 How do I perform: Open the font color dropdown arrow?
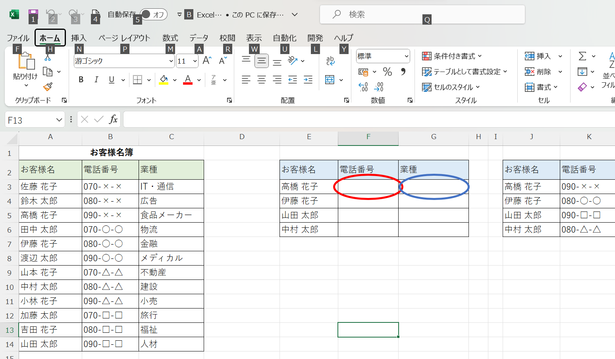pos(199,80)
